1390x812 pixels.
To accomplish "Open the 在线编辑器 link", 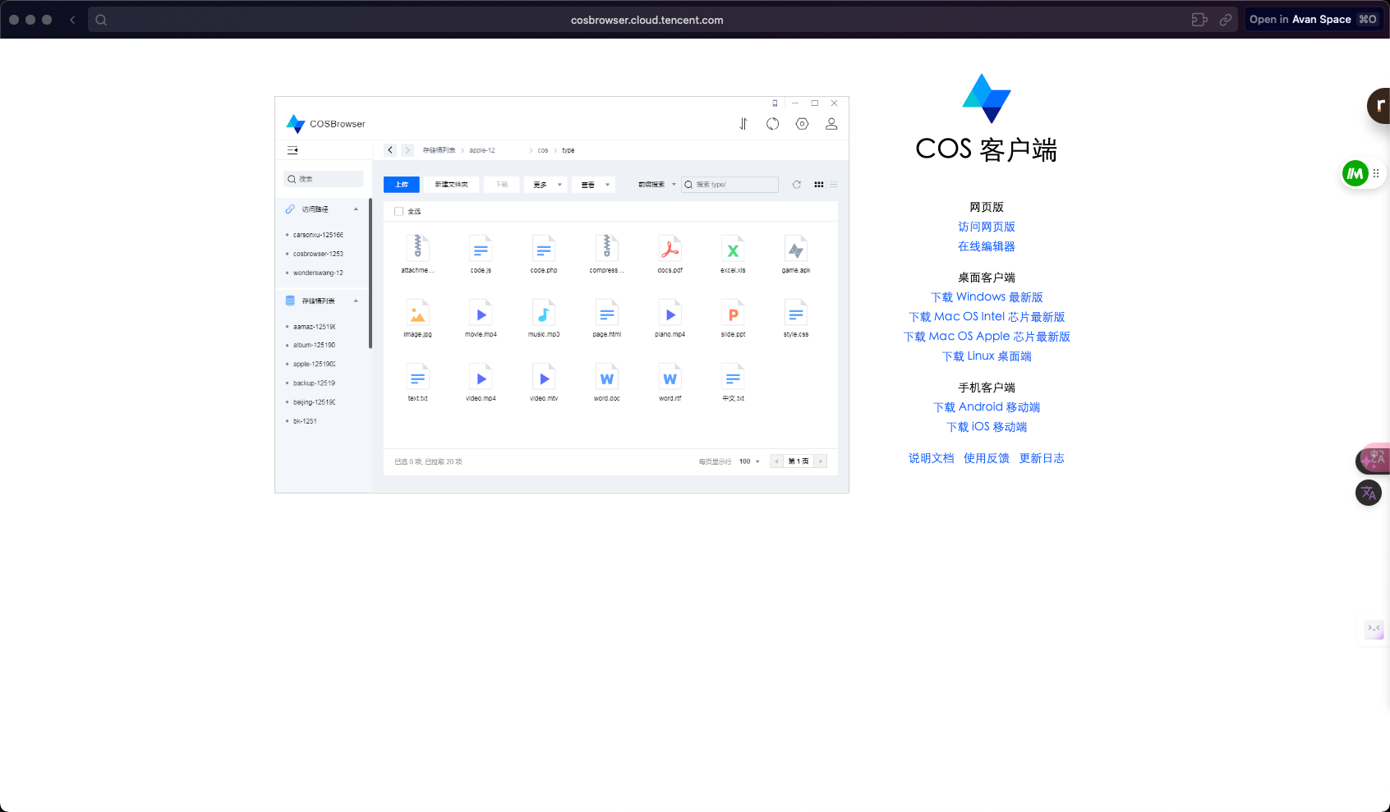I will 987,246.
